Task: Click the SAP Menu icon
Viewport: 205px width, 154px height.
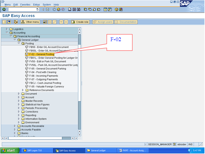Action: tap(9, 22)
